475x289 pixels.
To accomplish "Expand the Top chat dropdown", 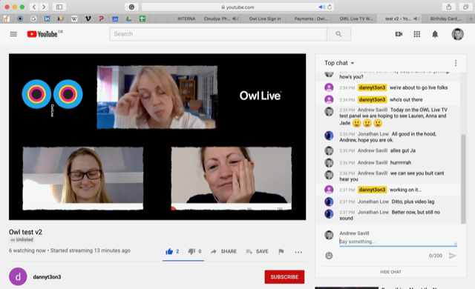I will pos(339,63).
